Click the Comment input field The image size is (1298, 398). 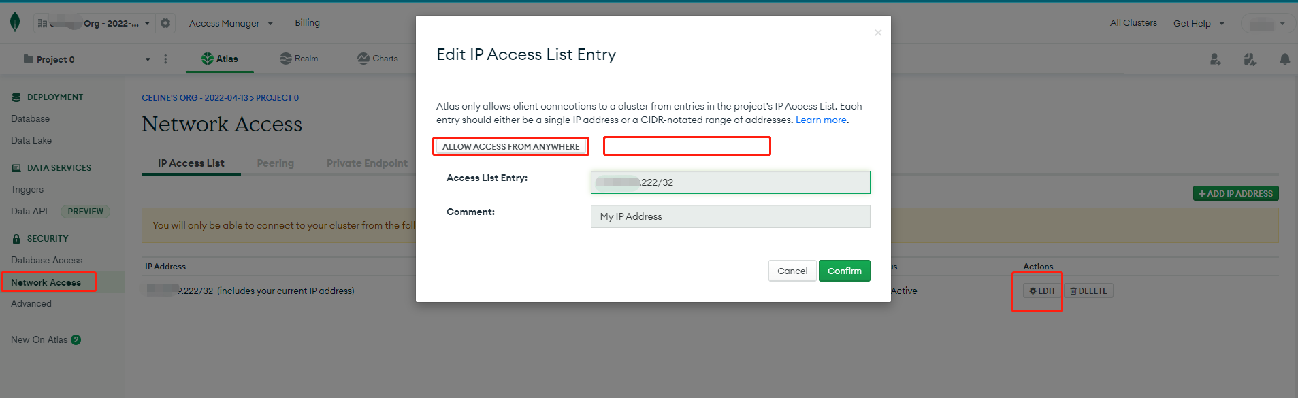coord(730,216)
